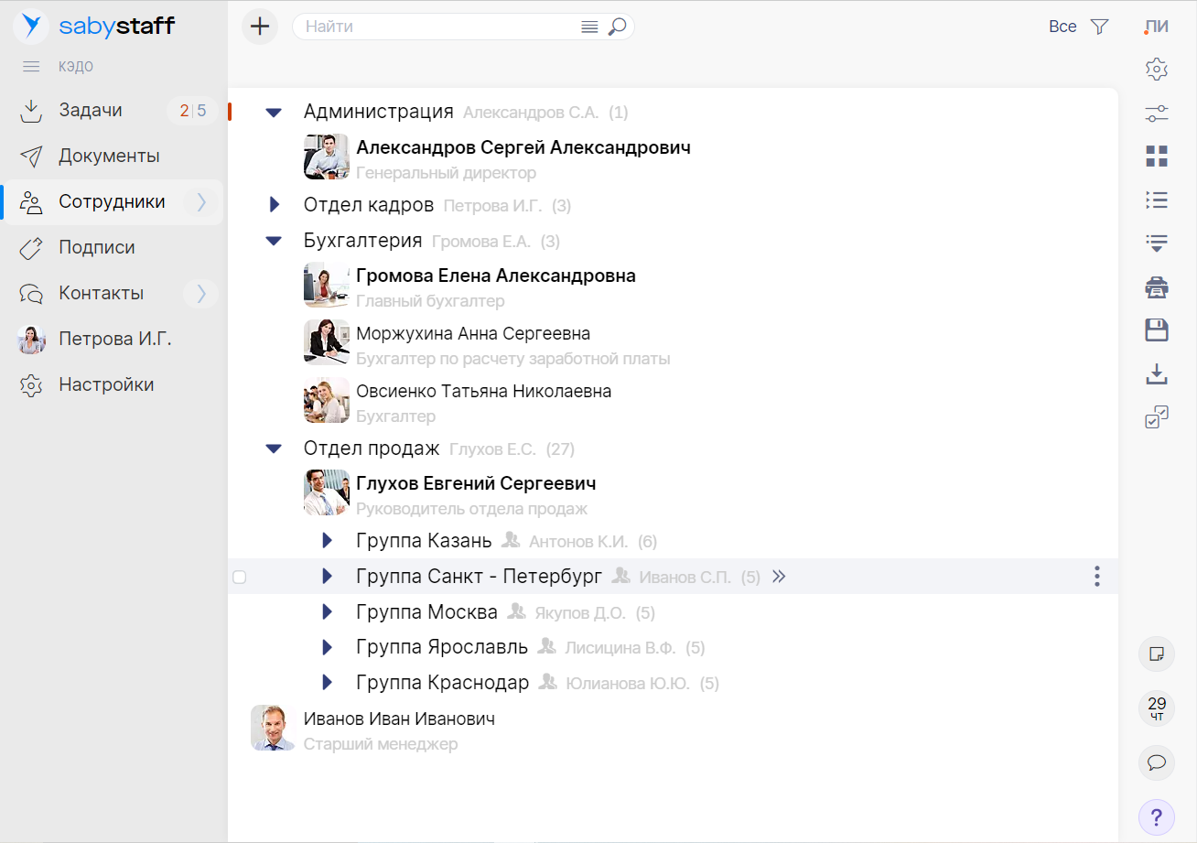This screenshot has width=1197, height=843.
Task: Open display settings via the gear icon
Action: click(1156, 69)
